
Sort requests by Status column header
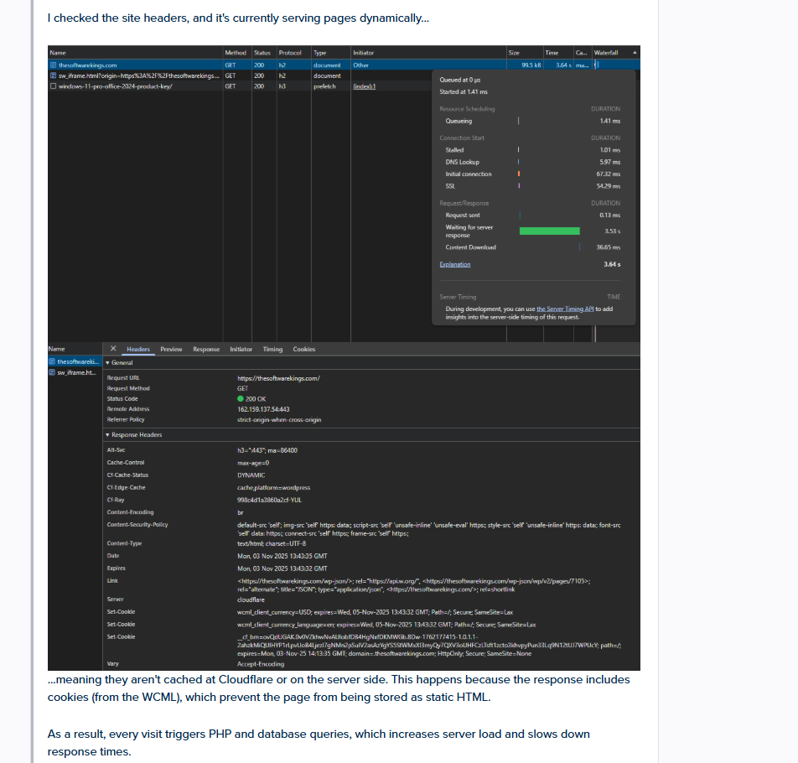click(x=262, y=53)
